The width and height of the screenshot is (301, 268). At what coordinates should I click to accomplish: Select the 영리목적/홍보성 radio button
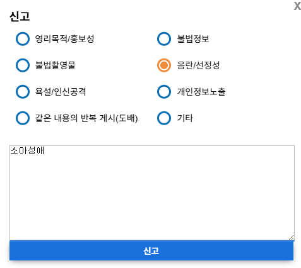(x=23, y=39)
